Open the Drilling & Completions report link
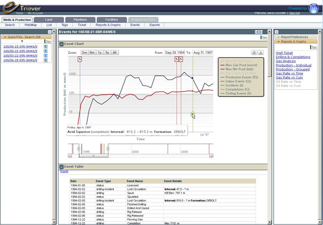 click(x=293, y=57)
